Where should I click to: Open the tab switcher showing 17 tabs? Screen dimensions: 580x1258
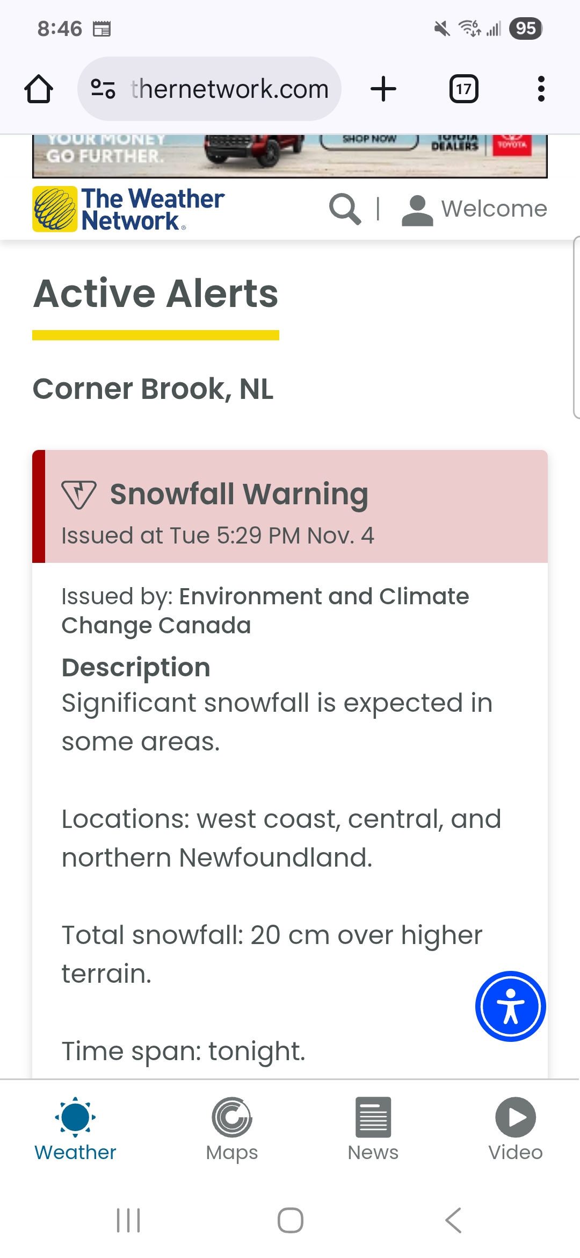[x=463, y=89]
